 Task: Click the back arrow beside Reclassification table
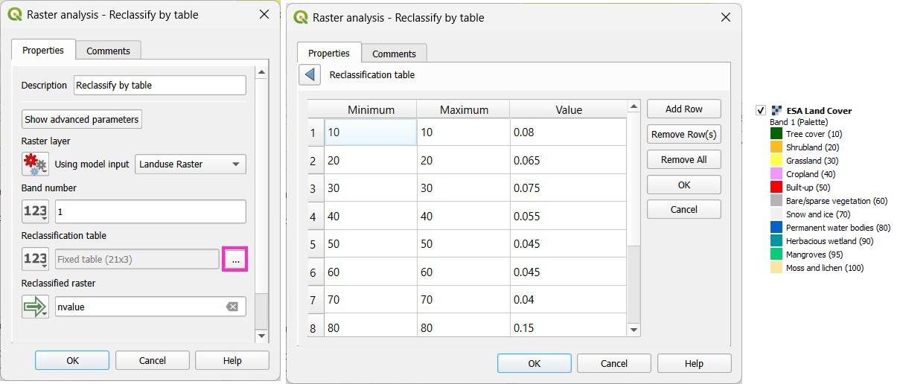pyautogui.click(x=310, y=74)
